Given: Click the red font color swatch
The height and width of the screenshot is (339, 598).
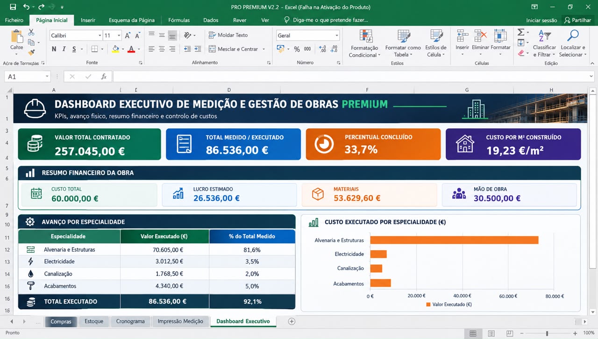Looking at the screenshot, I should (x=131, y=49).
